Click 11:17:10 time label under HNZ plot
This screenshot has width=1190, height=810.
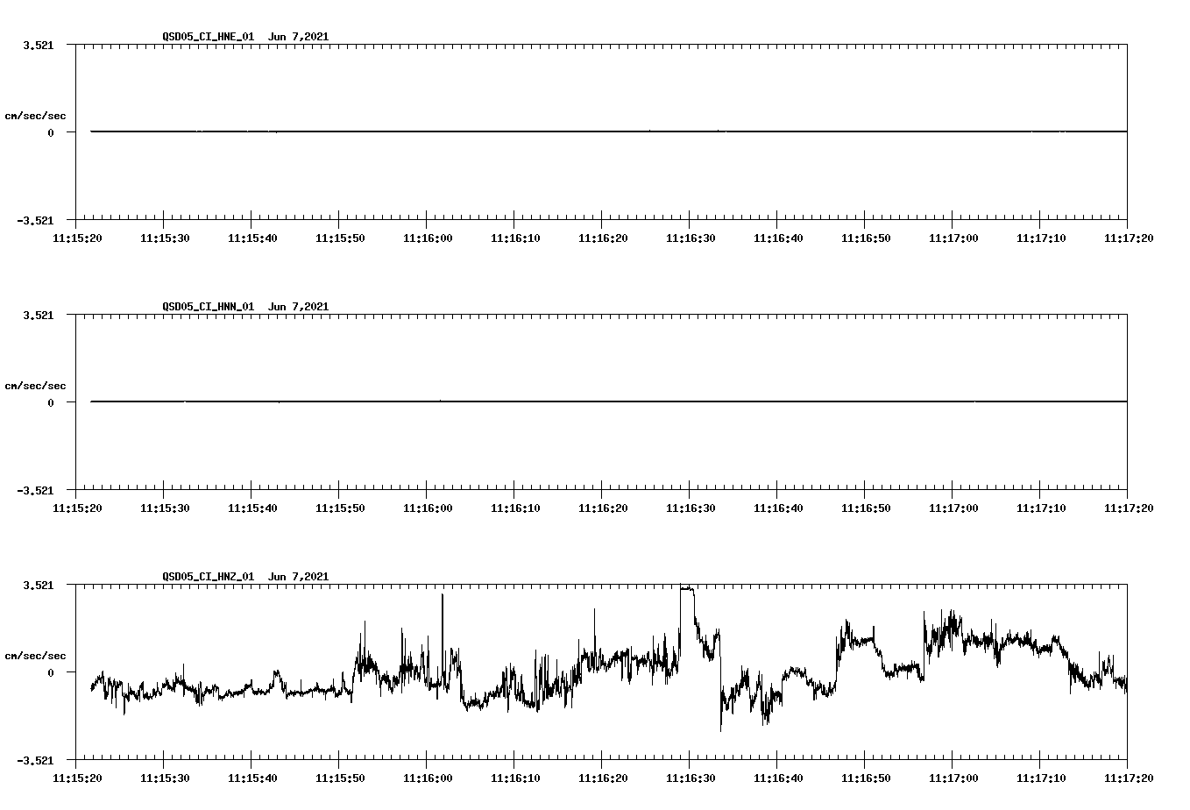point(1041,778)
